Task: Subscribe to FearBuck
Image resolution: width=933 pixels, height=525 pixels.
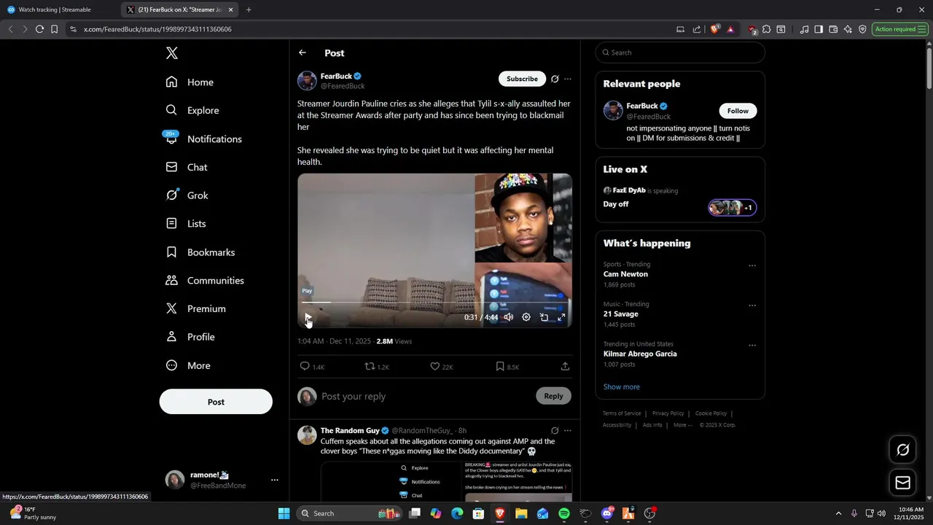Action: pyautogui.click(x=522, y=79)
